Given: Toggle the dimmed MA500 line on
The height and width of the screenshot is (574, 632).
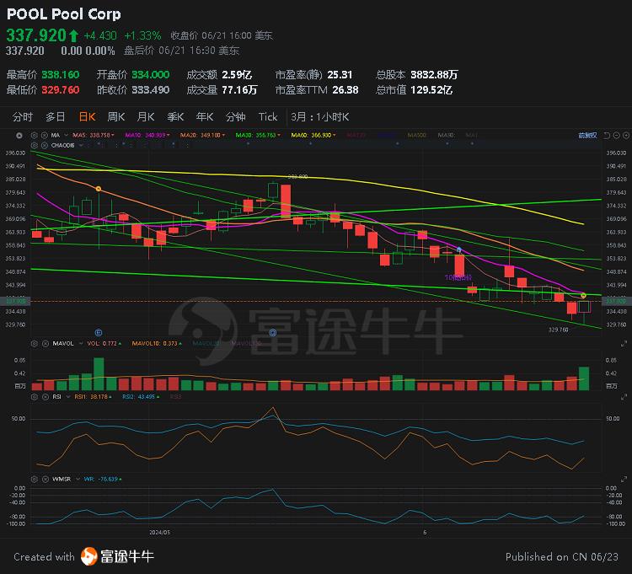Looking at the screenshot, I should pos(416,136).
